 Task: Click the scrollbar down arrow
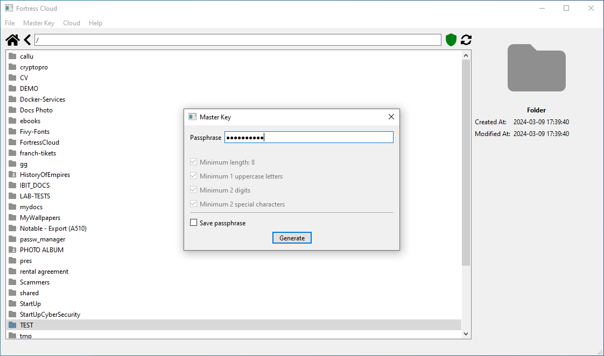point(465,333)
